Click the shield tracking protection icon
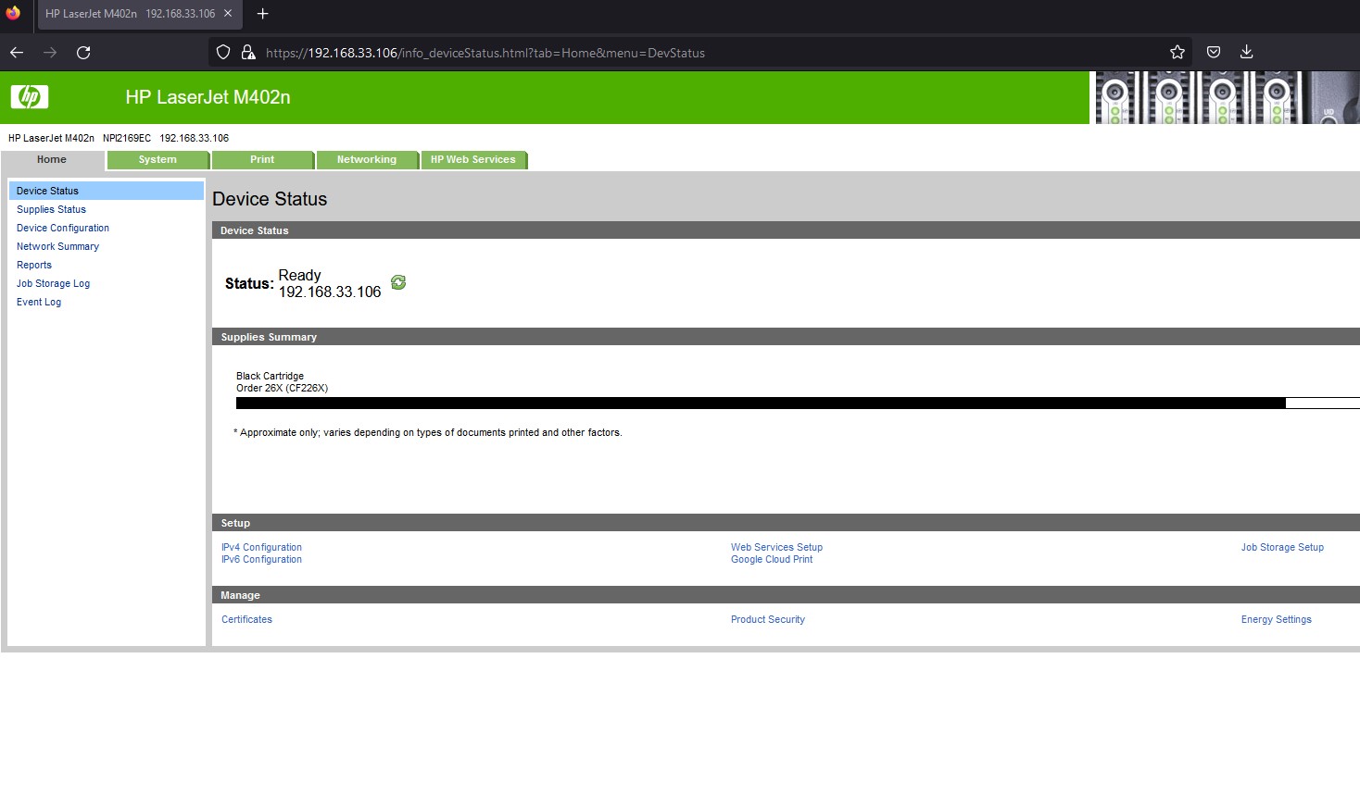This screenshot has width=1360, height=795. point(223,53)
